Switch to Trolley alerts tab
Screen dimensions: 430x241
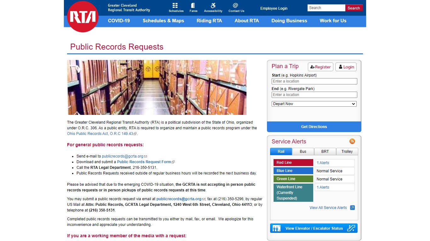tap(347, 152)
